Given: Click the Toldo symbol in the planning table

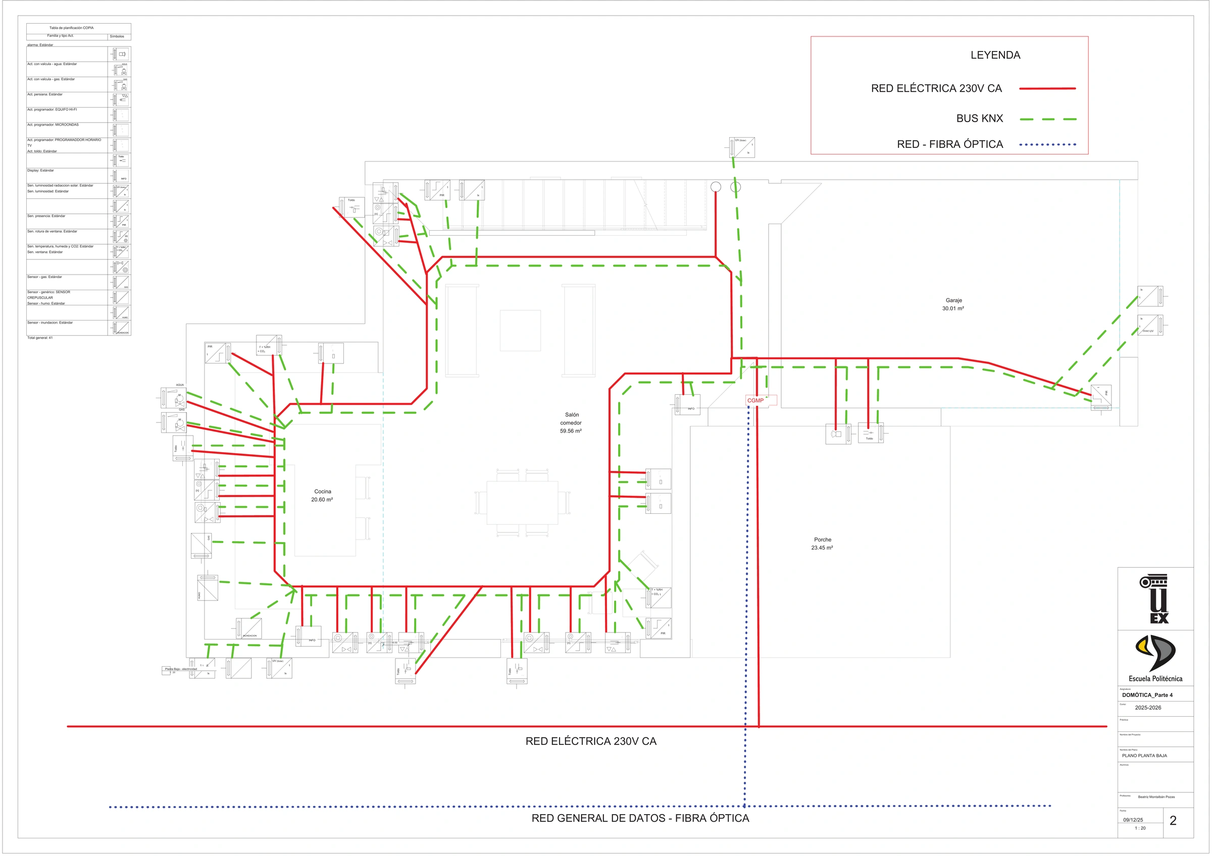Looking at the screenshot, I should (x=121, y=160).
